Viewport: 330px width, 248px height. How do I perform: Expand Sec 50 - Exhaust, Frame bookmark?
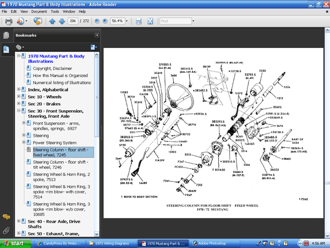click(19, 233)
